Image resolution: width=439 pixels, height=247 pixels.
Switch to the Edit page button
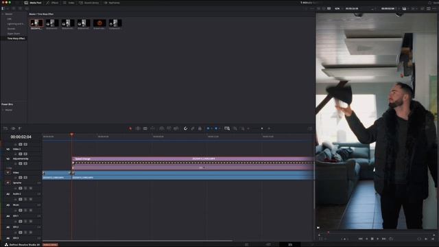[x=290, y=244]
